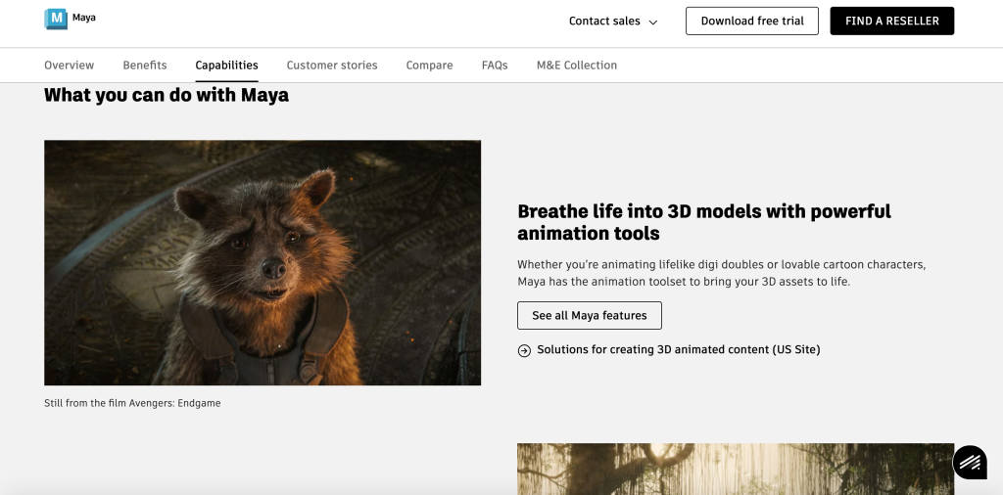The image size is (1003, 495).
Task: Click the See all Maya features button
Action: point(590,316)
